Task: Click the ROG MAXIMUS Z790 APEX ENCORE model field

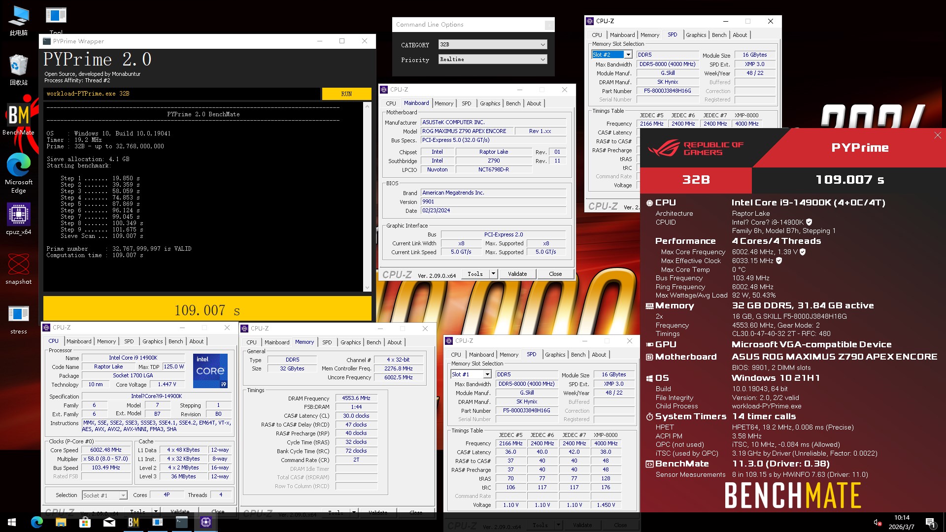Action: point(466,131)
